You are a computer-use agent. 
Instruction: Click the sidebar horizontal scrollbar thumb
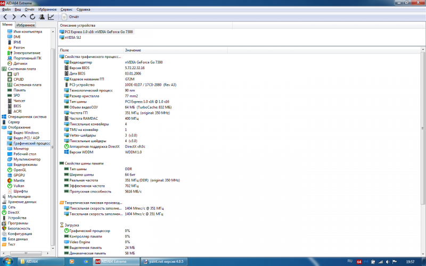(x=26, y=253)
